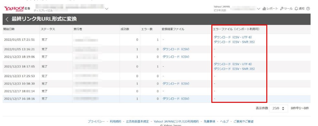Select the row dated 2022/01/05 13:16:21
318x126 pixels.
tap(156, 49)
